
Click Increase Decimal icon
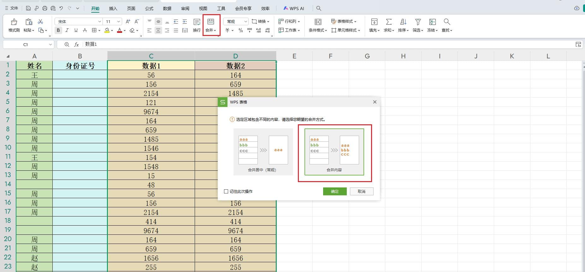pos(258,30)
